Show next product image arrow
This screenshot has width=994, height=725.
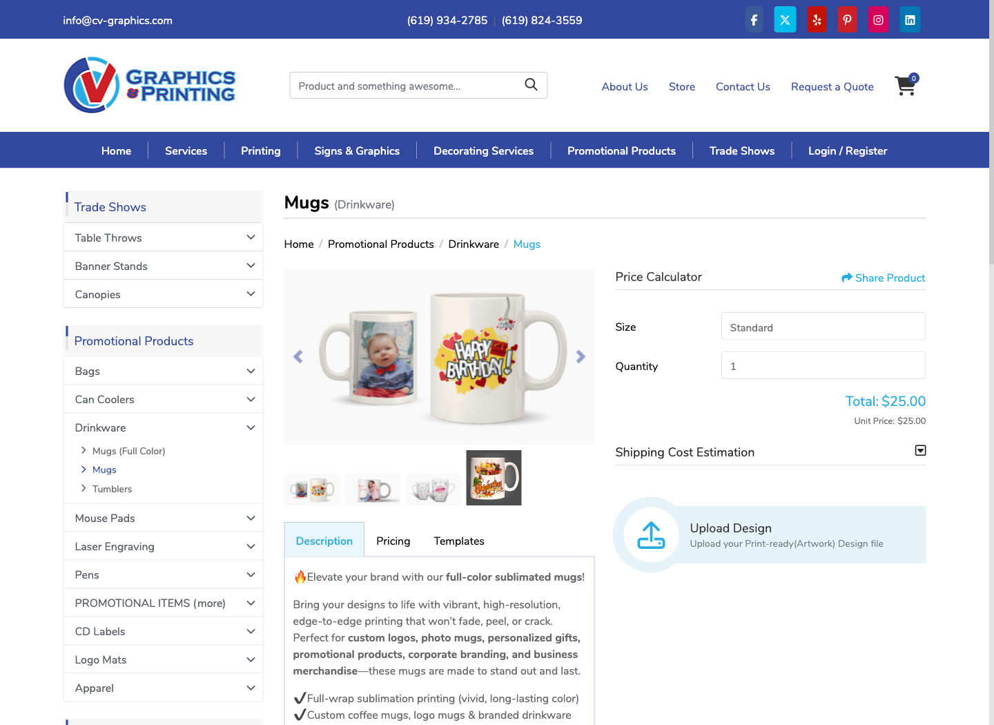click(581, 356)
